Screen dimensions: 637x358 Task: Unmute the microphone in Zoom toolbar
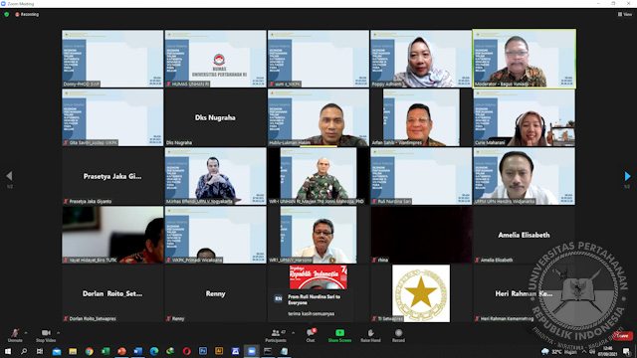[x=15, y=335]
